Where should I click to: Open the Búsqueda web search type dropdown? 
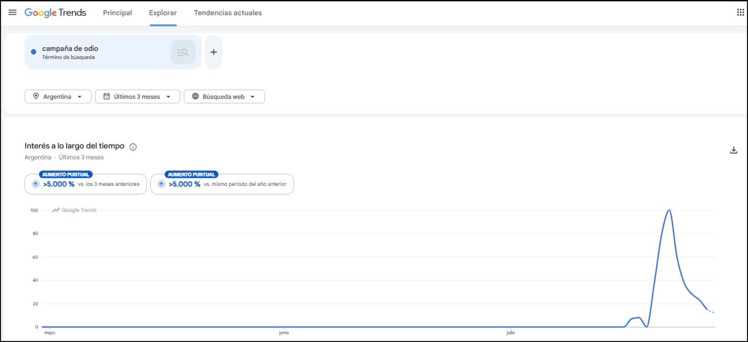click(224, 96)
